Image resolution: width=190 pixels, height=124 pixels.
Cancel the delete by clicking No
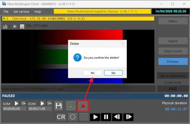pyautogui.click(x=113, y=73)
